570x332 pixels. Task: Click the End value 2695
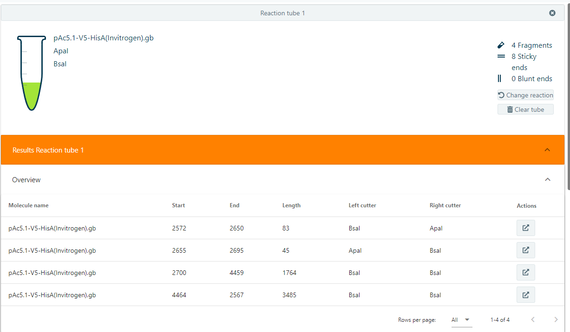(x=236, y=250)
